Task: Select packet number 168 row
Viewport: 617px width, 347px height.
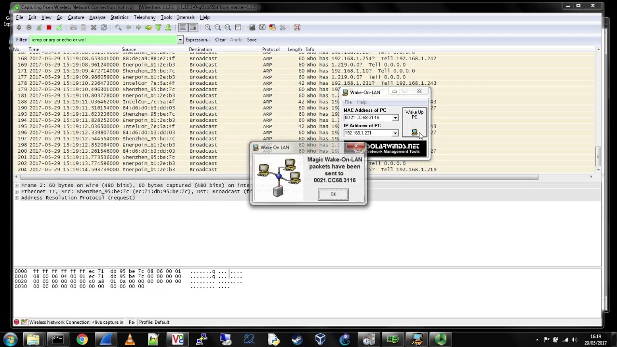Action: [303, 58]
